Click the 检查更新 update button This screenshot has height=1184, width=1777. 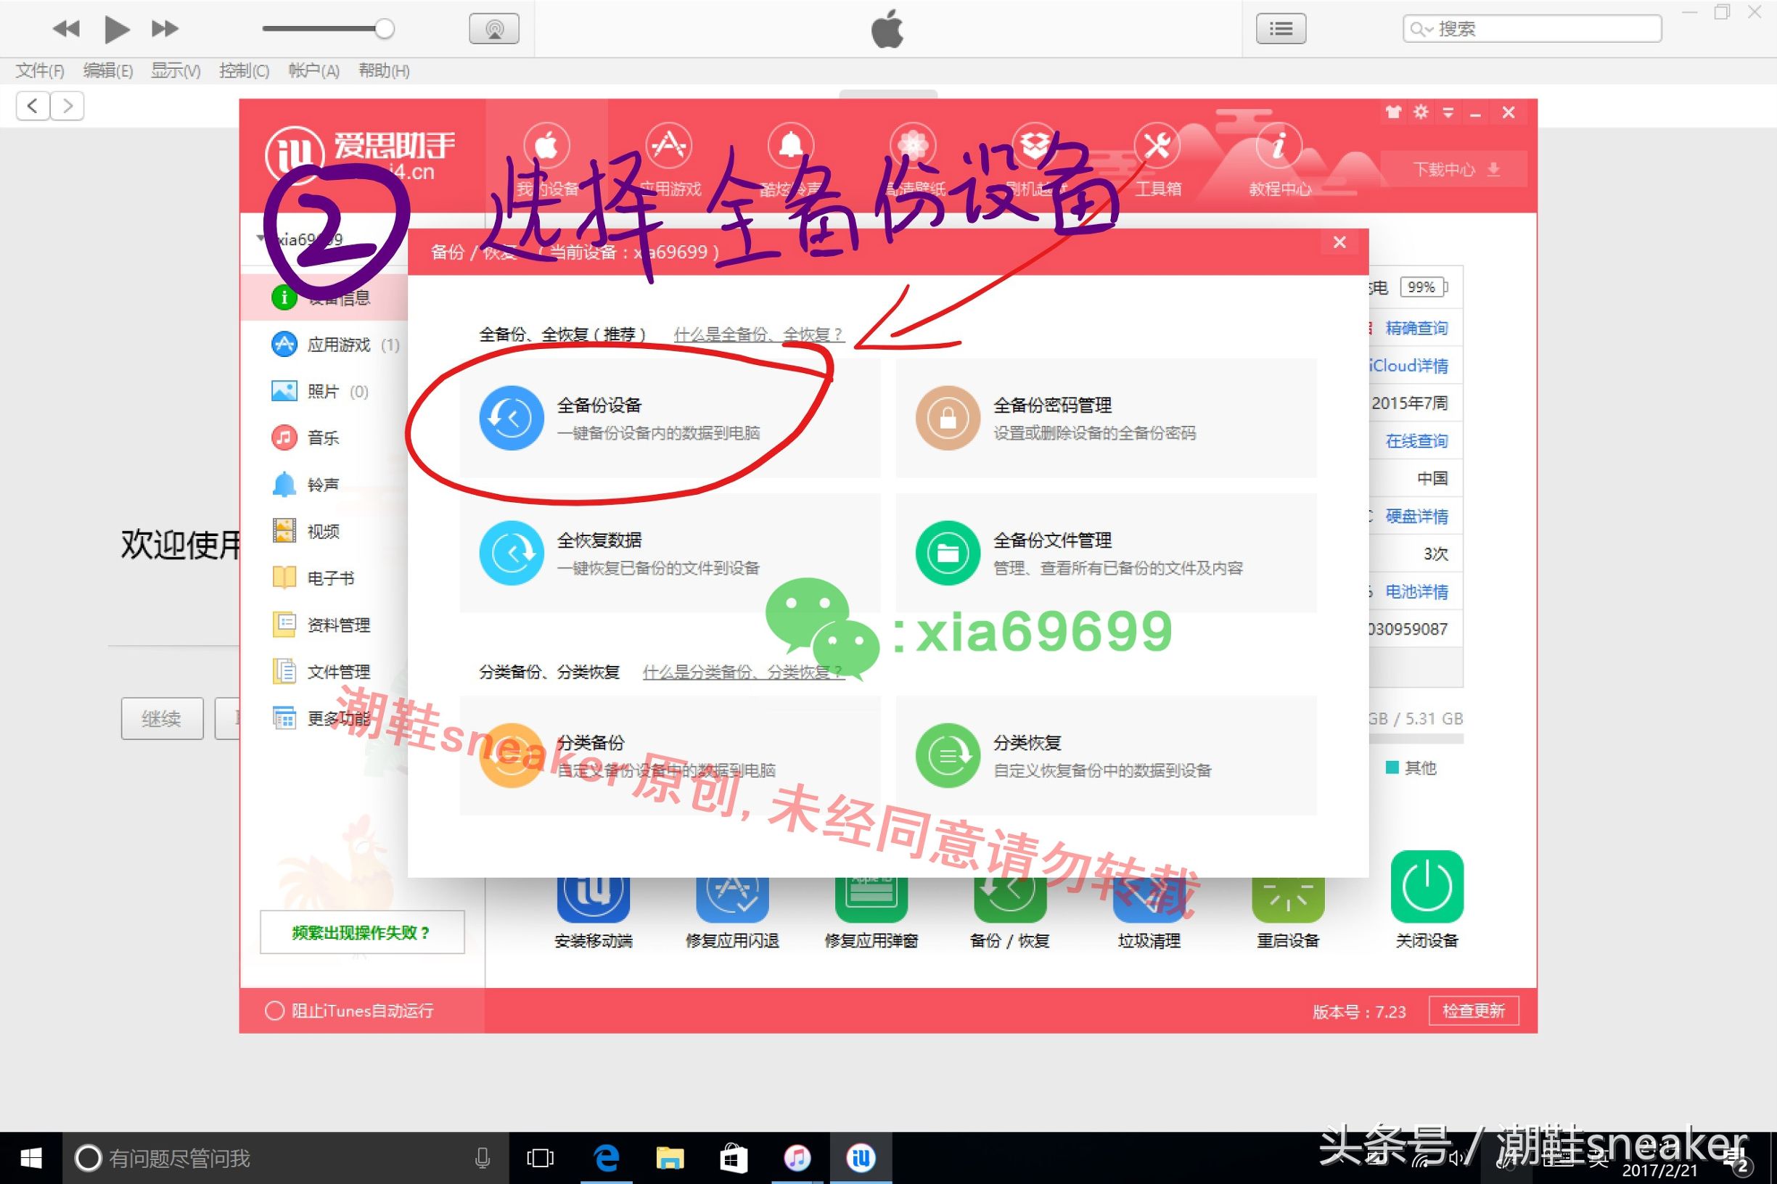coord(1473,1011)
